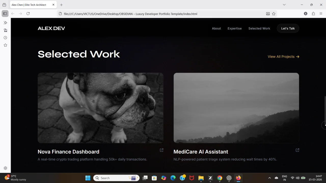Open the MediCare AI Assistant mountain thumbnail
The image size is (326, 183).
point(236,108)
